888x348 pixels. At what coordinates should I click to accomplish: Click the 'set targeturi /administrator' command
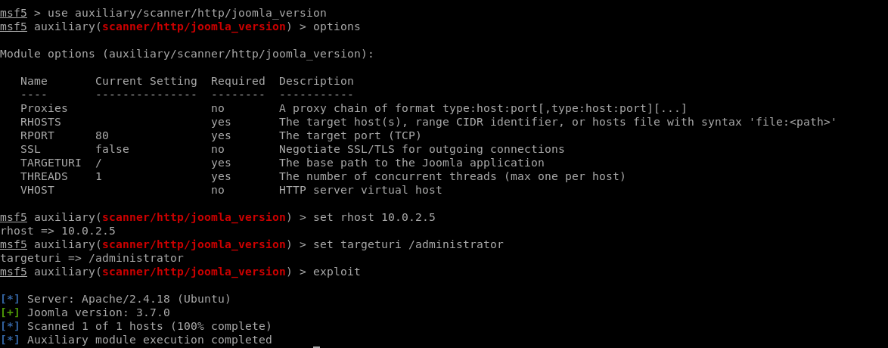[408, 244]
